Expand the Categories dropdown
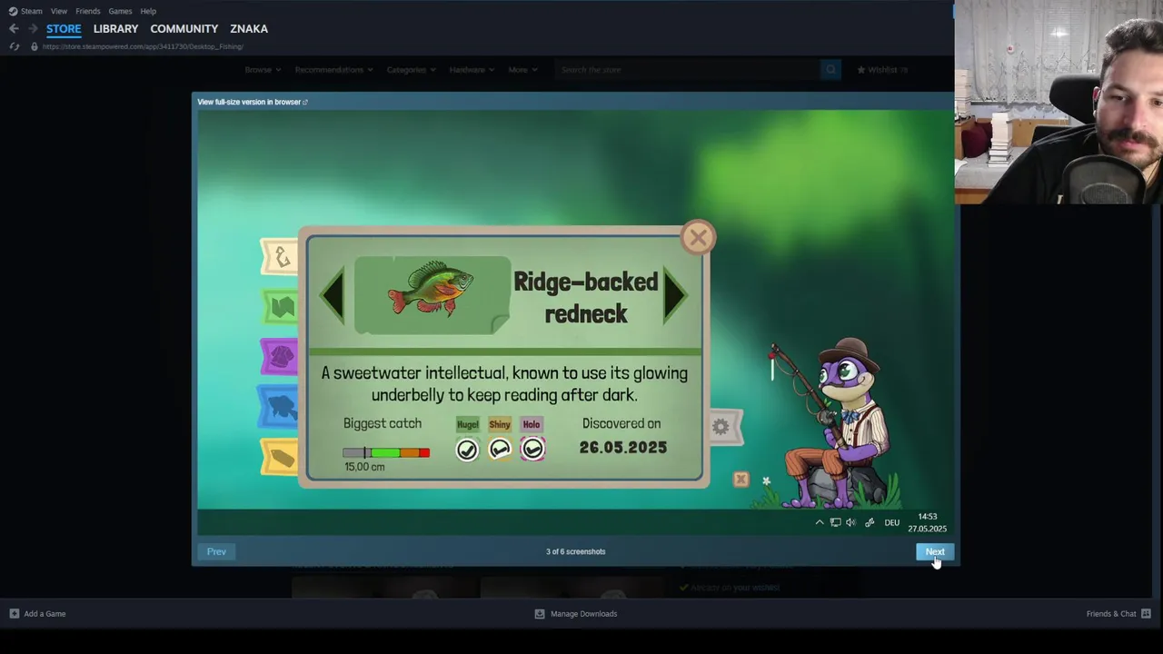Viewport: 1163px width, 654px height. (411, 70)
